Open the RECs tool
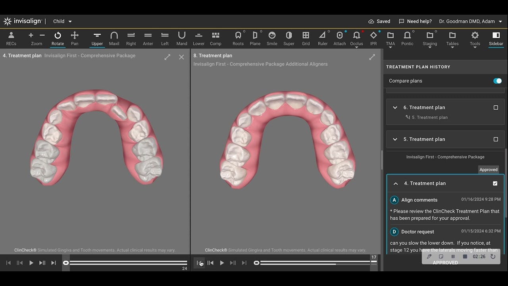 [11, 39]
